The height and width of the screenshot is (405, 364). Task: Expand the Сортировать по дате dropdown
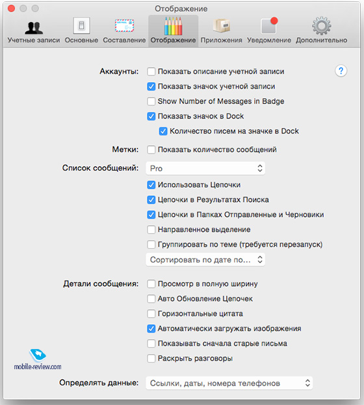click(205, 260)
